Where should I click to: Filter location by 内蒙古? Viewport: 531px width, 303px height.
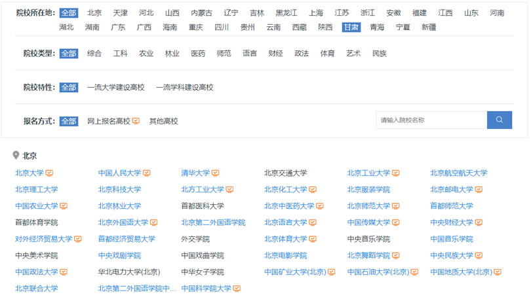(201, 13)
